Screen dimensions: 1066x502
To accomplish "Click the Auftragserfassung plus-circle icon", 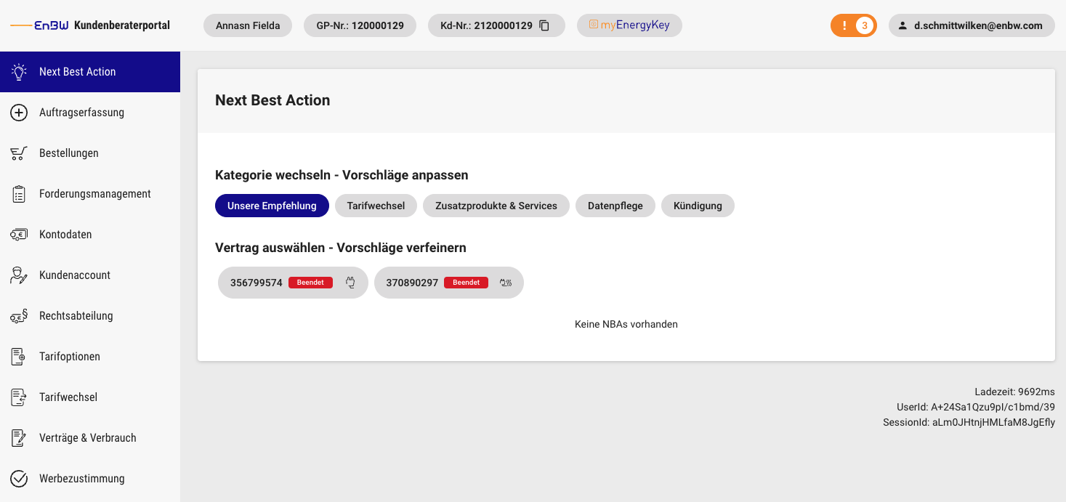I will coord(19,113).
